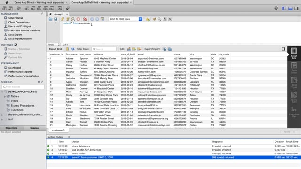
Task: Search table data toolbar icon
Action: (60, 8)
